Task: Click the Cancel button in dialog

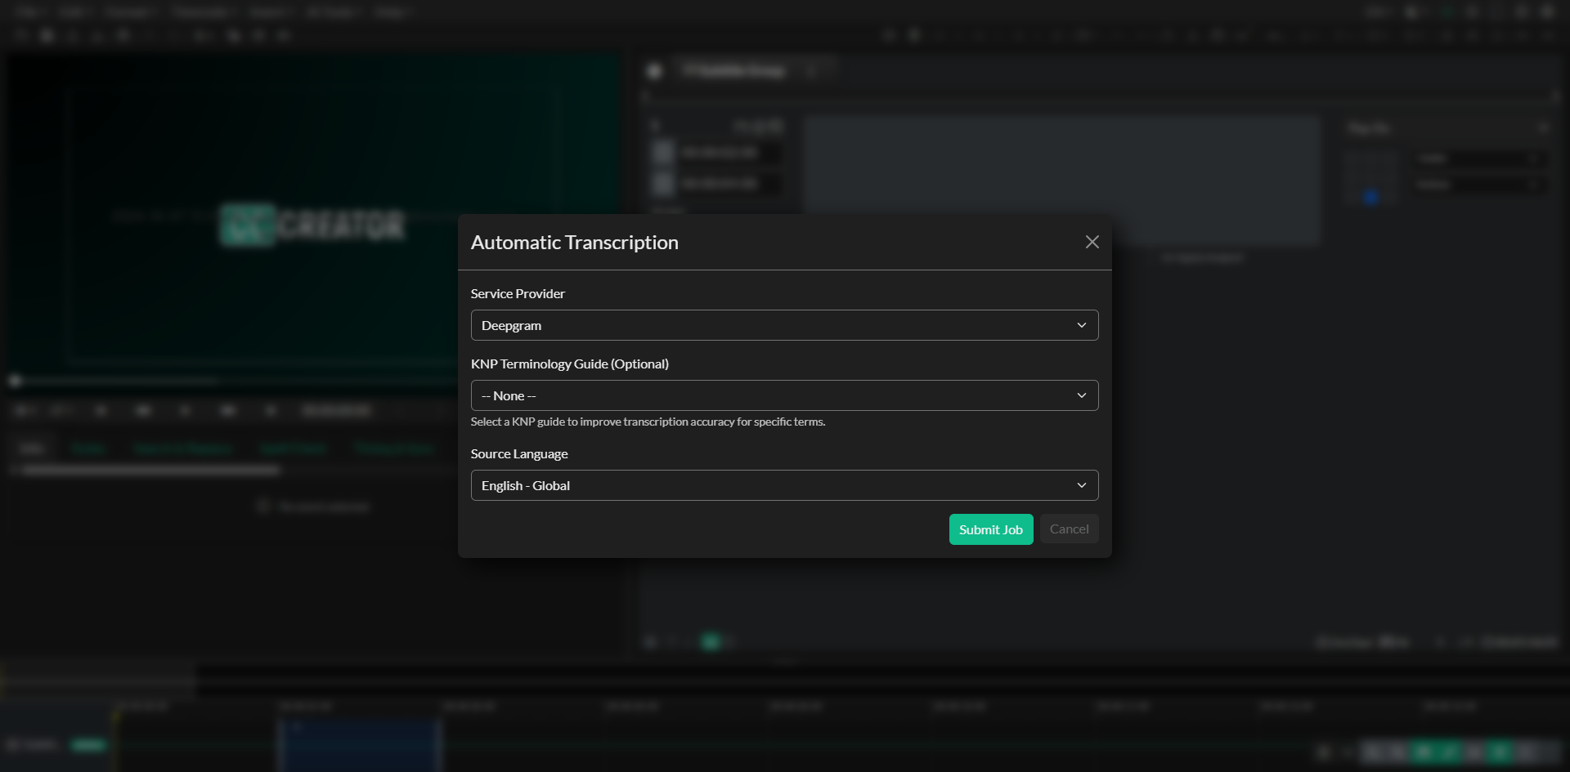Action: [1069, 529]
